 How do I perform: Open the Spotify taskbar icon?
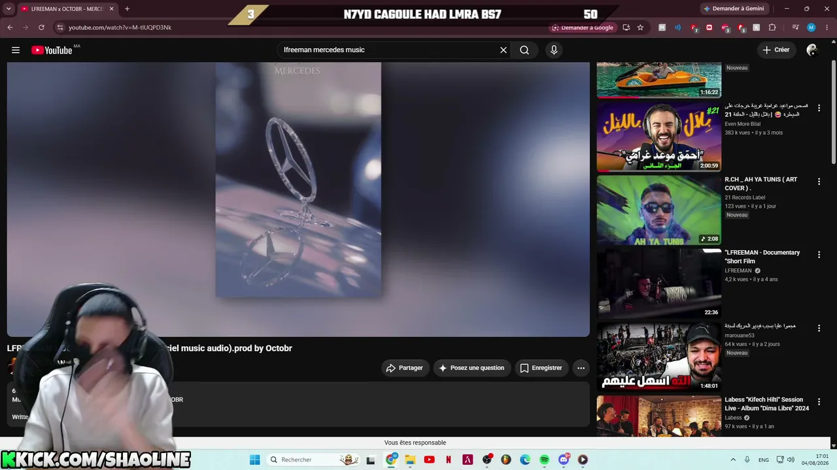pyautogui.click(x=544, y=460)
